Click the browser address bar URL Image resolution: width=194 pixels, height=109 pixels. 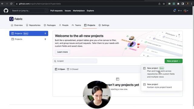pyautogui.click(x=40, y=4)
